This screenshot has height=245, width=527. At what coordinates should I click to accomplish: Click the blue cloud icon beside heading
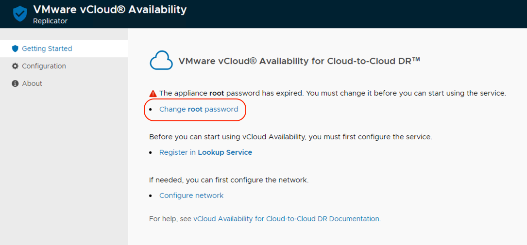[x=161, y=61]
